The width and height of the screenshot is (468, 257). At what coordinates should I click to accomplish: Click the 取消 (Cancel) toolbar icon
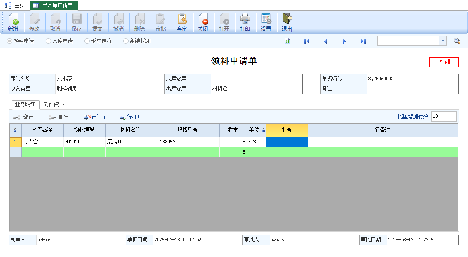click(55, 22)
